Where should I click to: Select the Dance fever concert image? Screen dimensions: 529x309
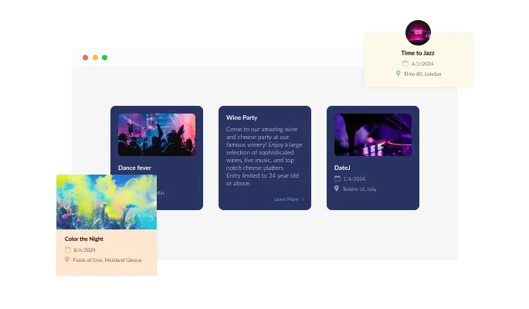pyautogui.click(x=157, y=135)
